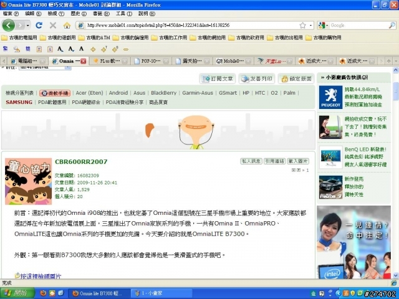399x299 pixels.
Task: Open the 古嘎的購物用 bookmark folder
Action: (324, 37)
